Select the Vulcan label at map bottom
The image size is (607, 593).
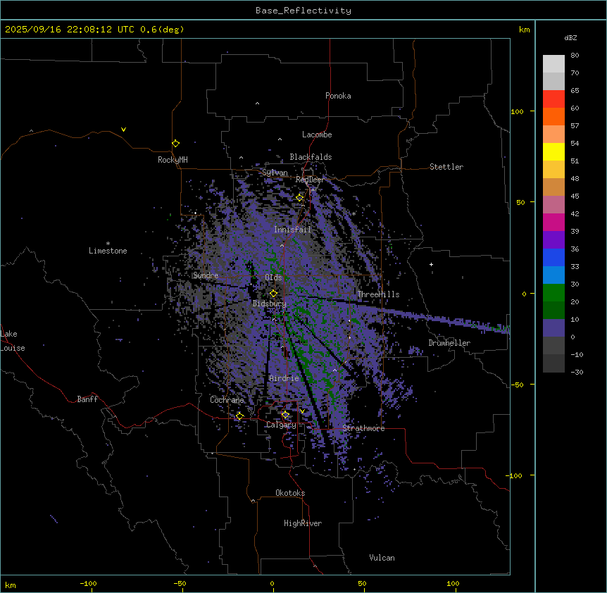382,558
